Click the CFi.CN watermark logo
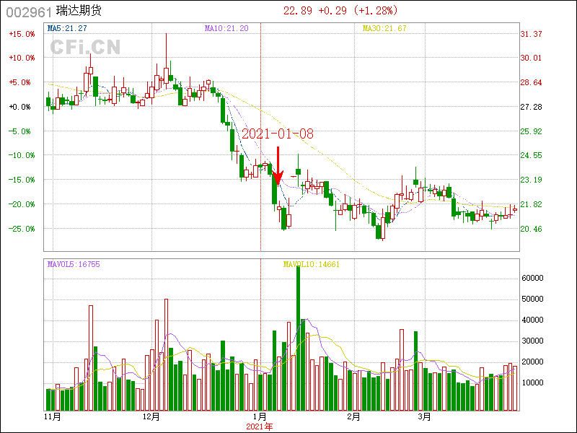 [85, 48]
